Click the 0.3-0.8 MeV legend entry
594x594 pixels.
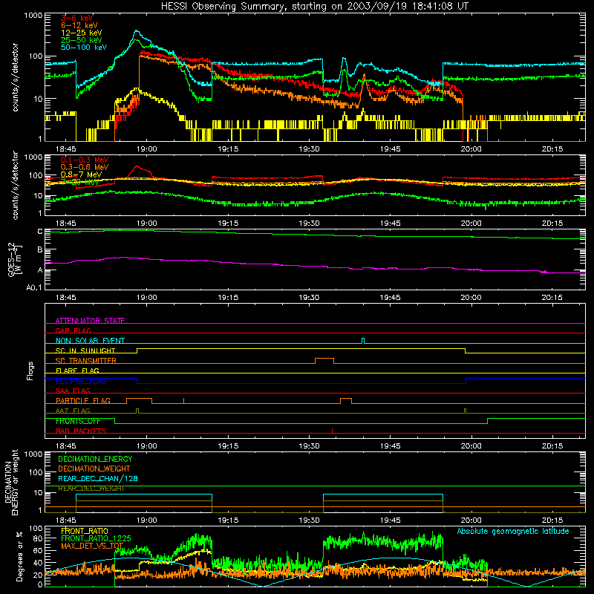pyautogui.click(x=85, y=167)
